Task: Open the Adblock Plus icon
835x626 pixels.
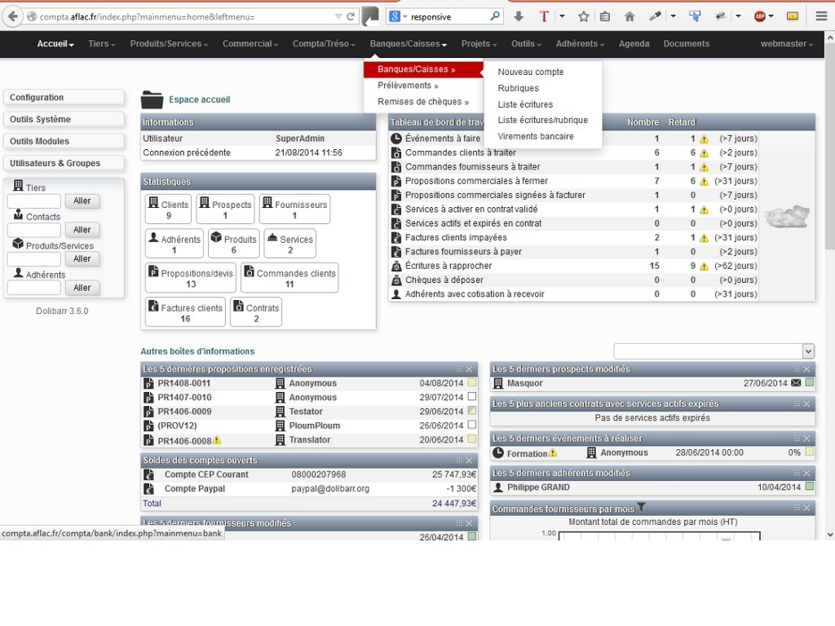Action: (760, 16)
